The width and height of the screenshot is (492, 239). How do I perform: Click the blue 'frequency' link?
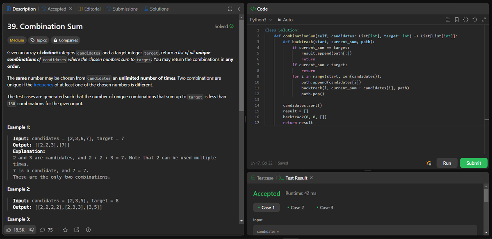click(43, 85)
